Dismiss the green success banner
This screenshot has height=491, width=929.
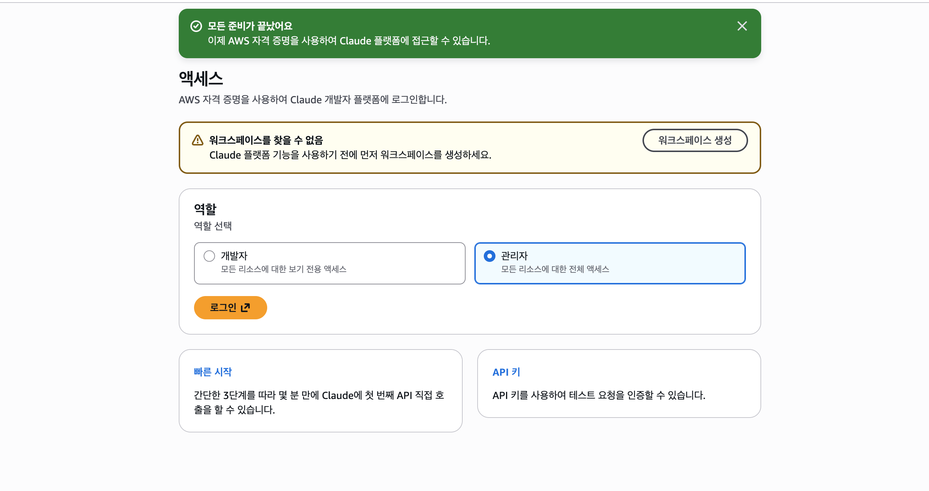[742, 26]
